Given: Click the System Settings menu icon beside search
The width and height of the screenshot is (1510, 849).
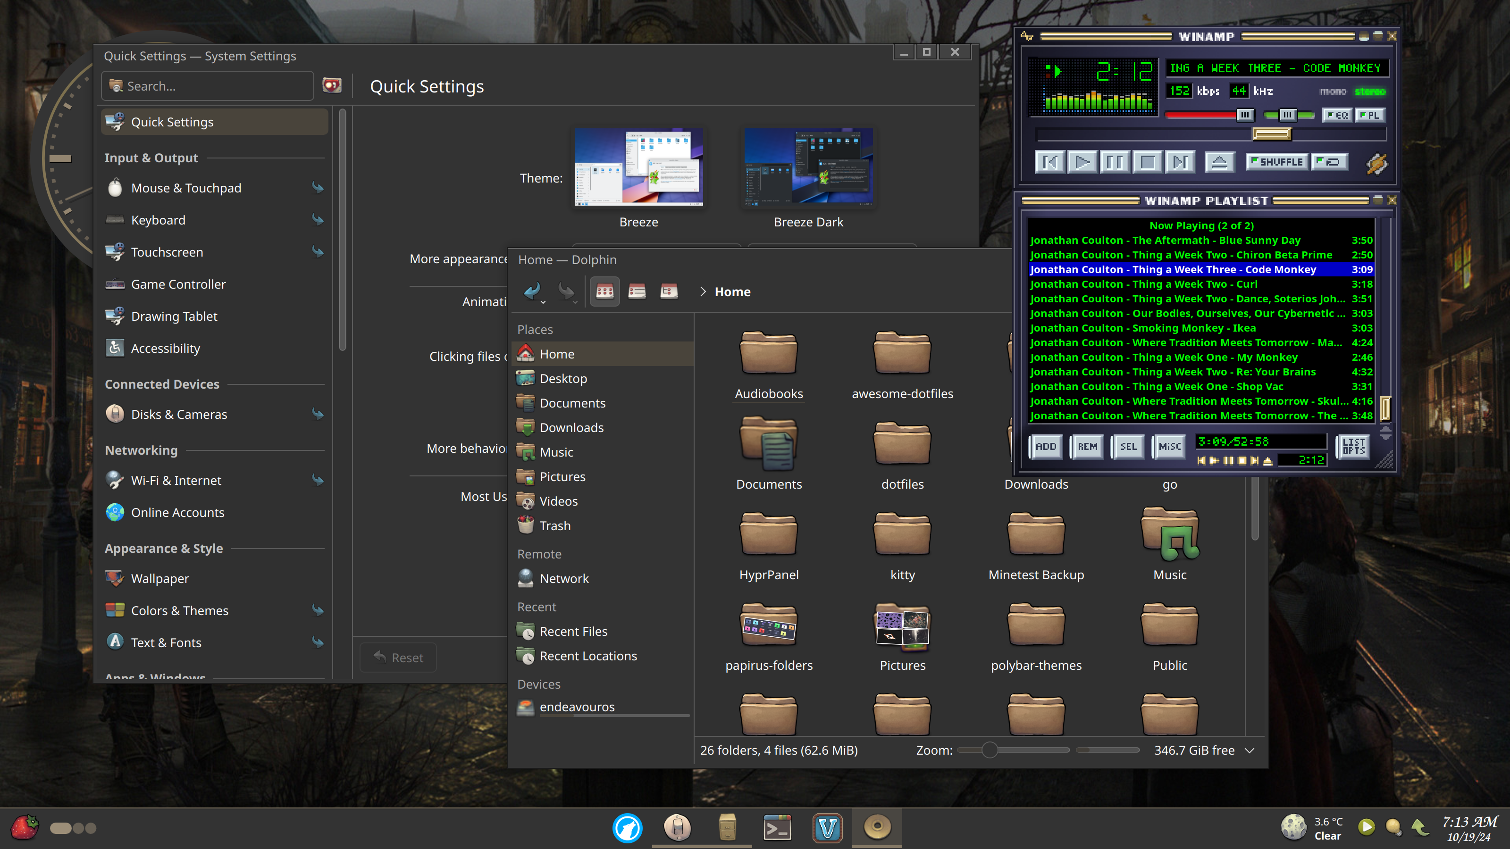Looking at the screenshot, I should [332, 86].
